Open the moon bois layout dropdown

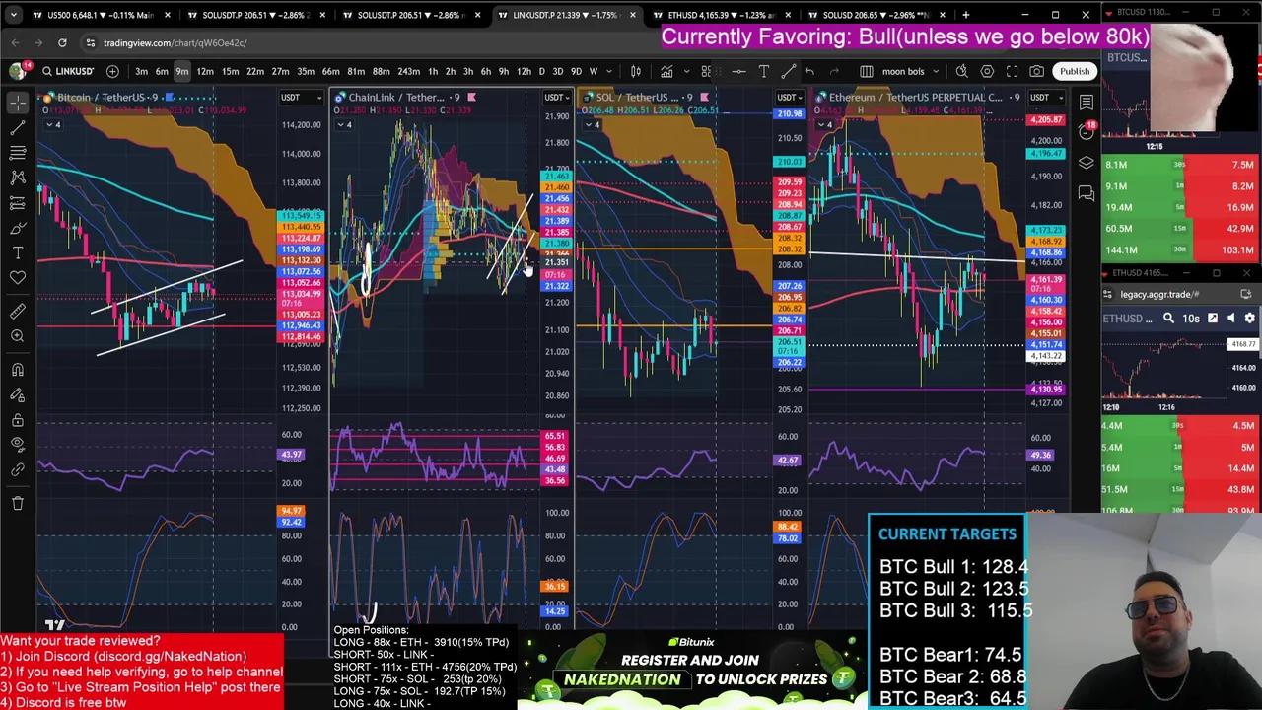click(911, 71)
